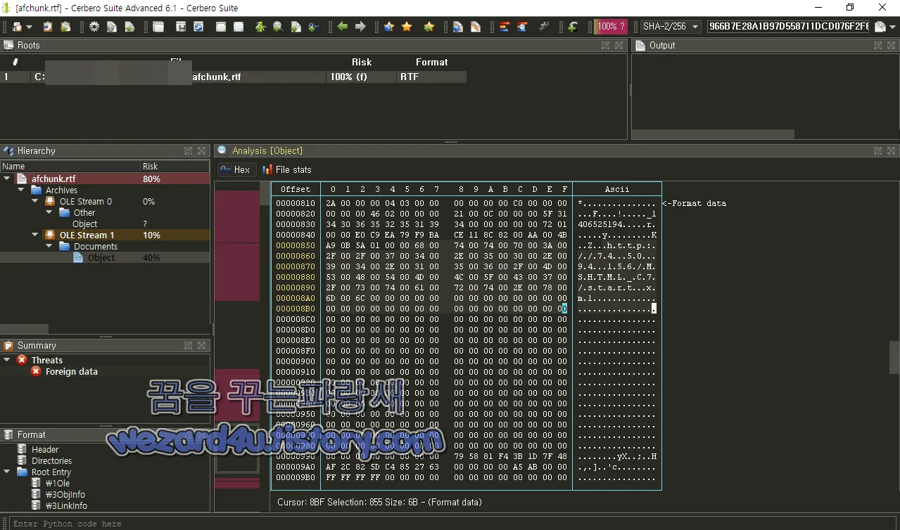
Task: Open the new-file toolbar icon at far left
Action: pos(17,27)
